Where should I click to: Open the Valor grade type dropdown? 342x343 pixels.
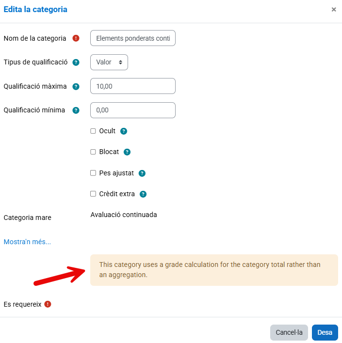(x=109, y=62)
